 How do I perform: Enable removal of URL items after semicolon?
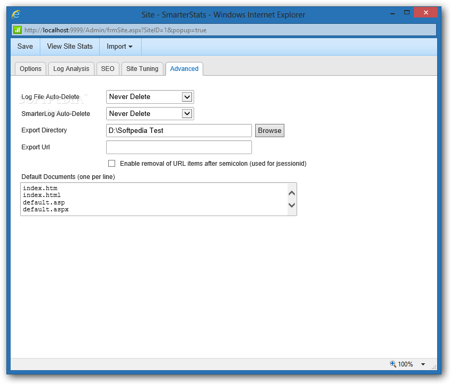[111, 164]
